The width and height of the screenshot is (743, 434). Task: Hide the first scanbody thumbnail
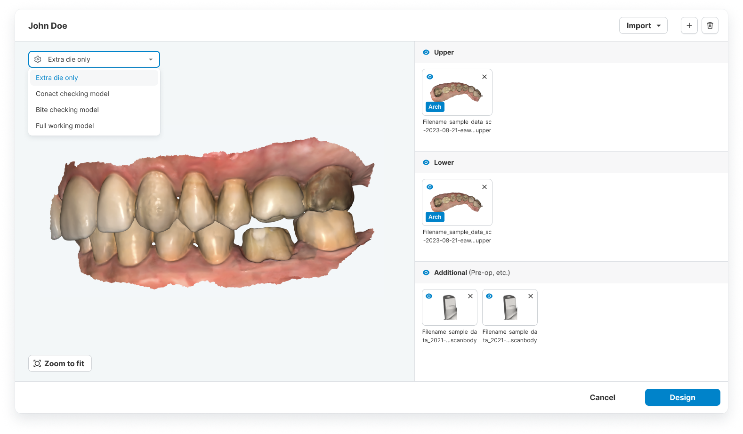coord(429,296)
